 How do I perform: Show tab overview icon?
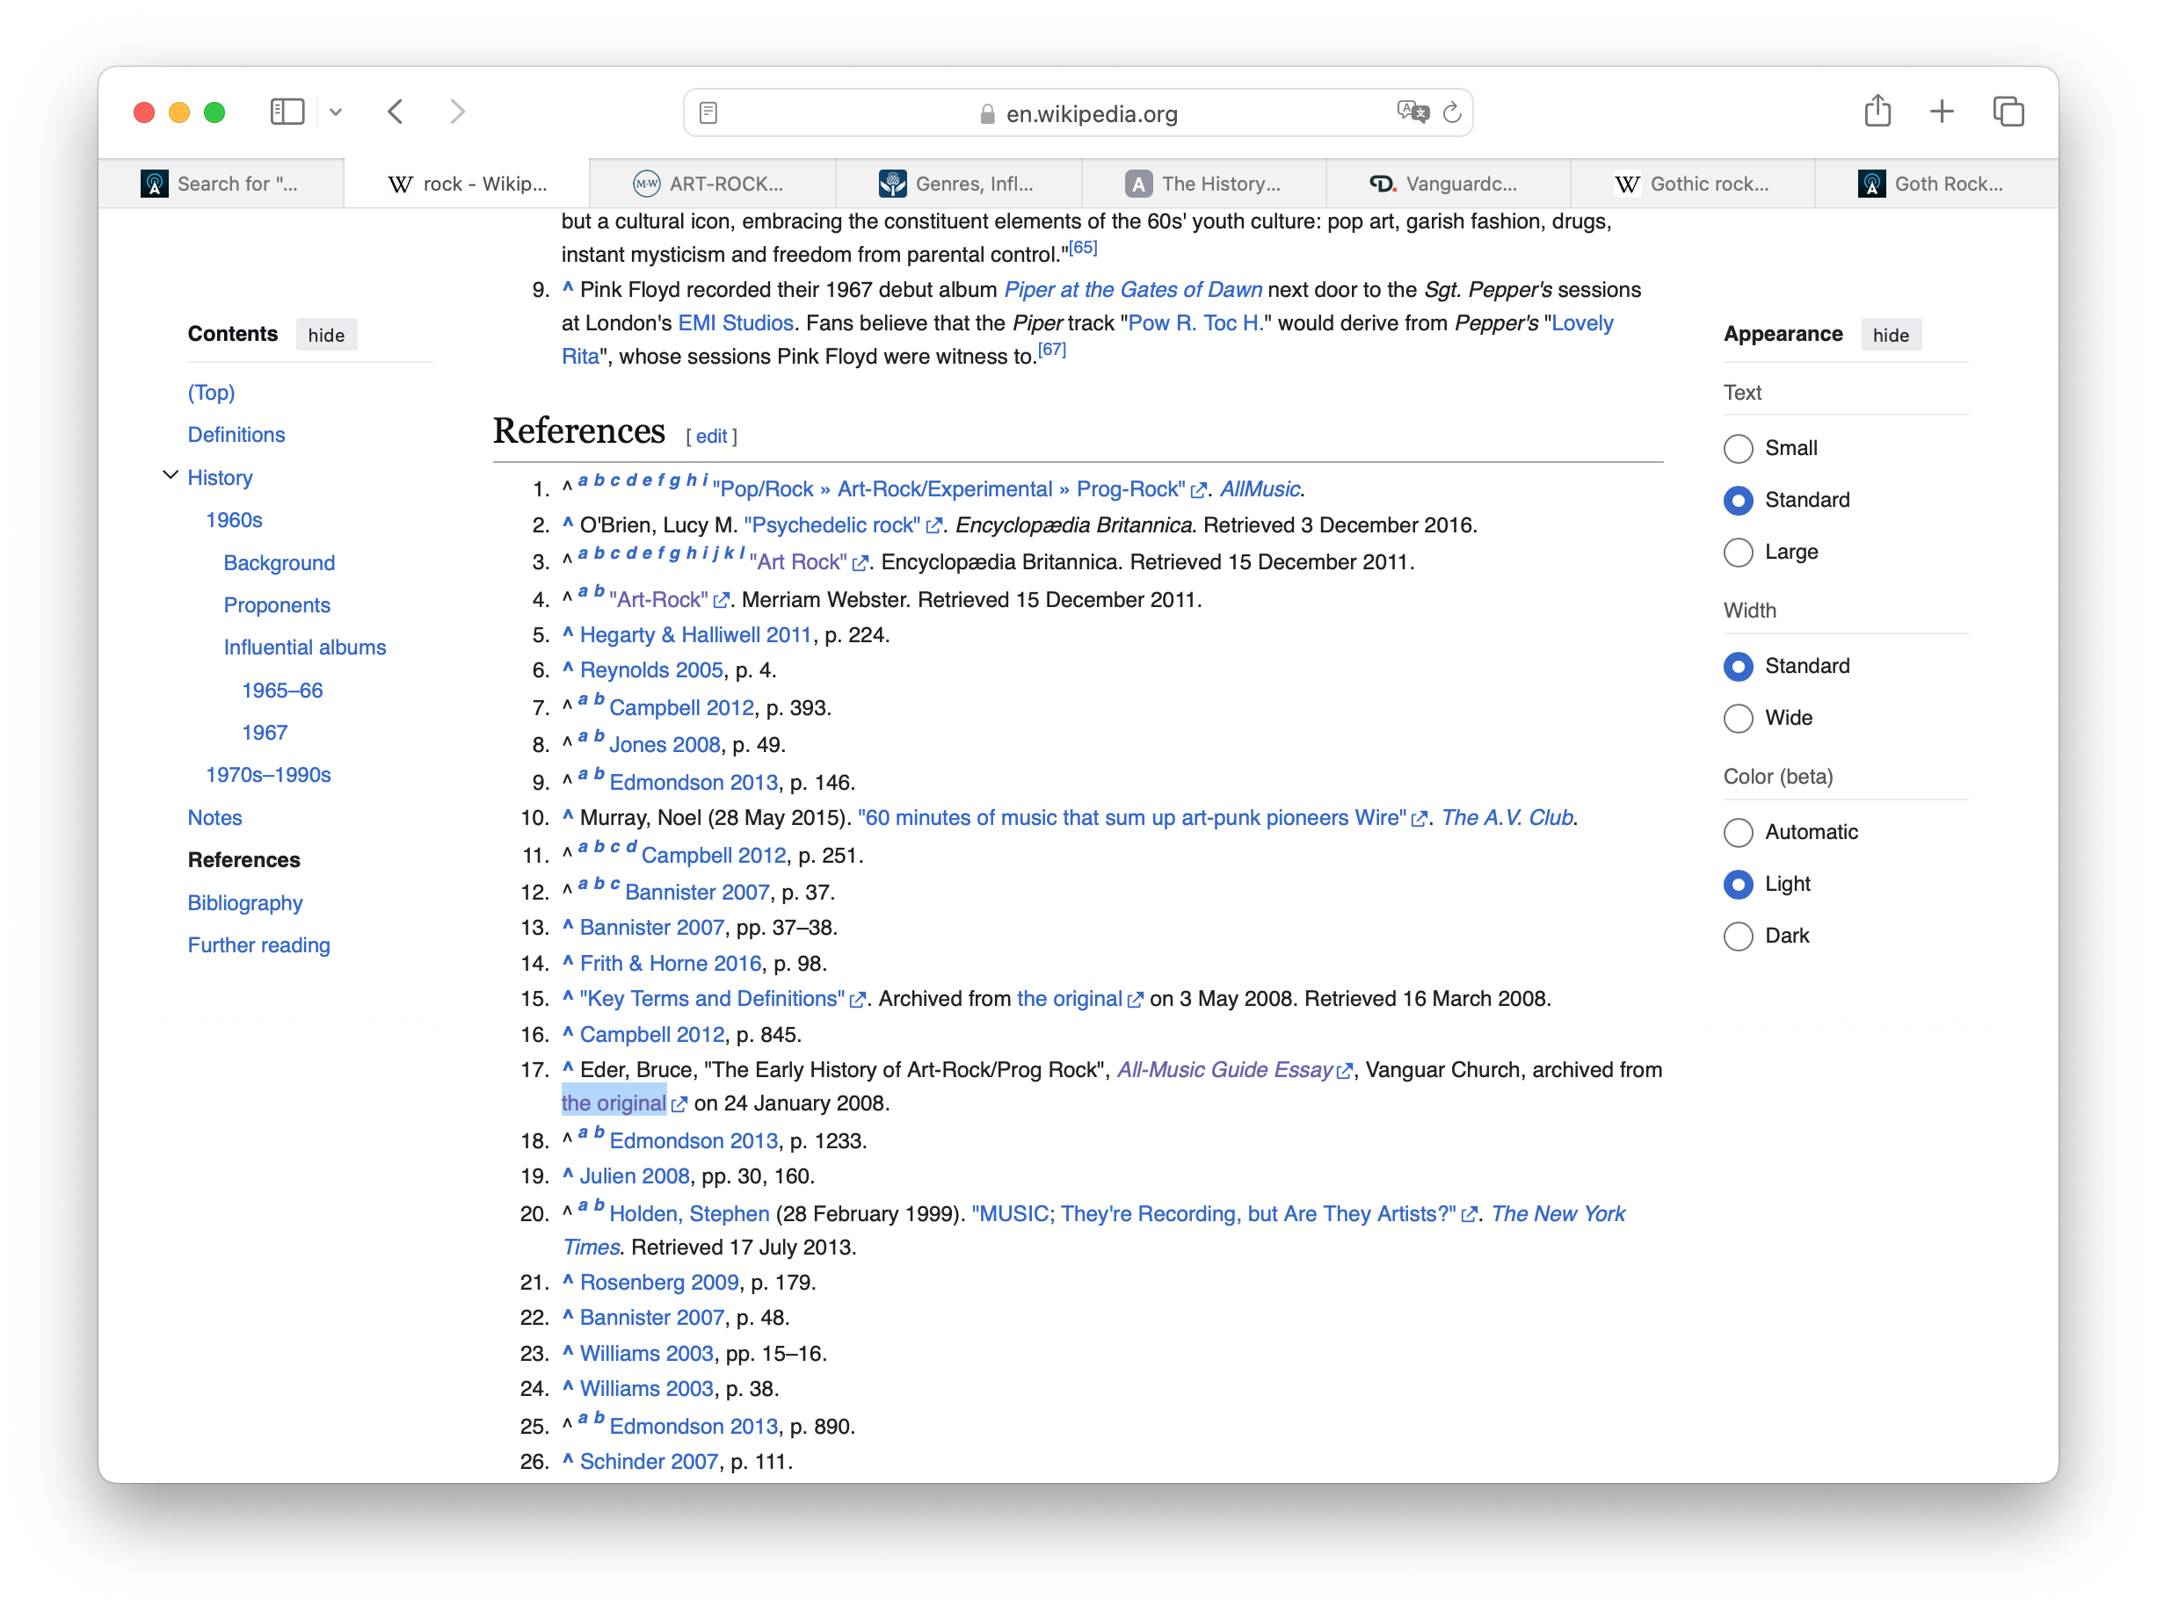[2008, 112]
